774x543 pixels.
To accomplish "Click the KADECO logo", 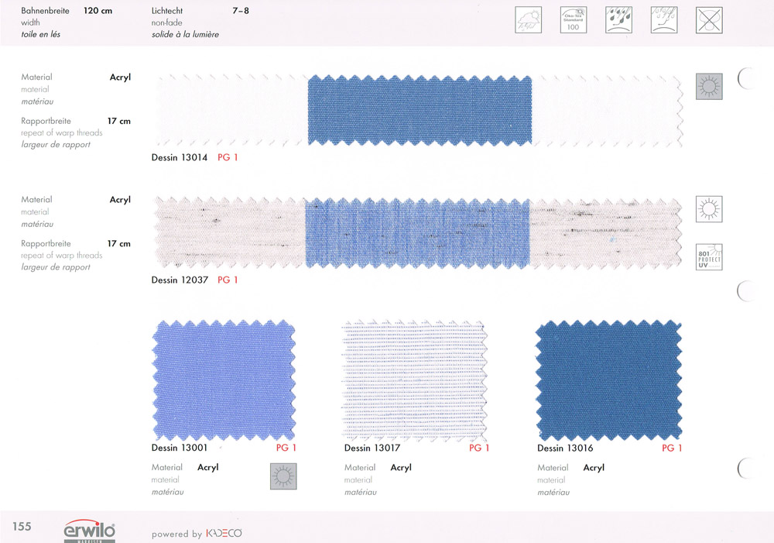I will click(224, 534).
